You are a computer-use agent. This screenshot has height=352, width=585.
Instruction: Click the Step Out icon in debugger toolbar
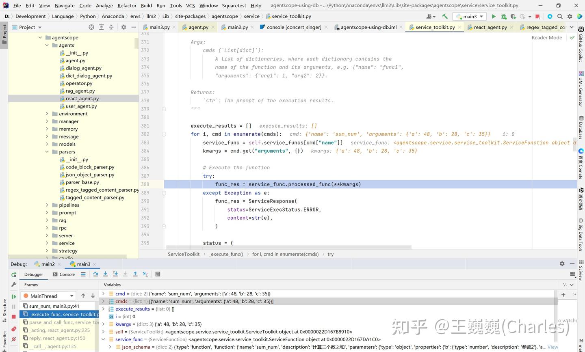coord(135,274)
